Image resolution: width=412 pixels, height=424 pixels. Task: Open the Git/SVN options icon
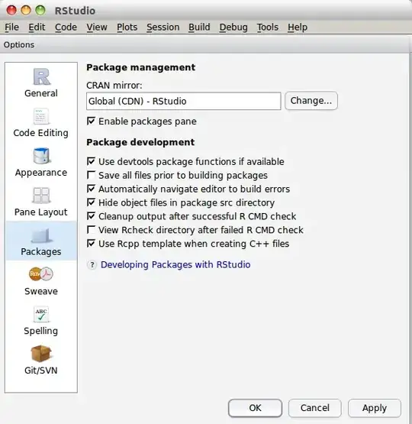[x=41, y=354]
